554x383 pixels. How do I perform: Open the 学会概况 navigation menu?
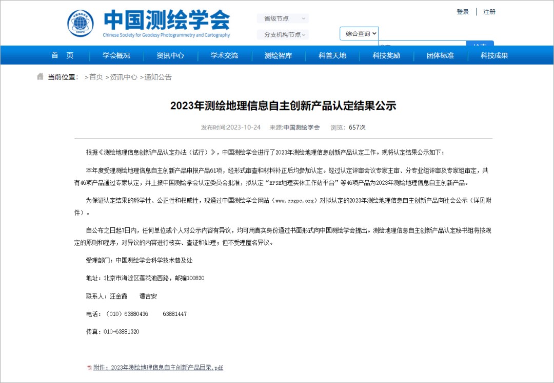coord(115,55)
